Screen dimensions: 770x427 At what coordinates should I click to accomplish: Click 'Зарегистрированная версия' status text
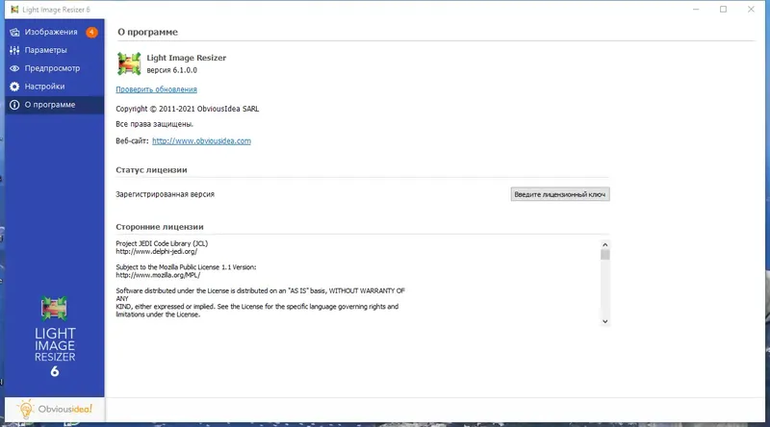coord(165,194)
